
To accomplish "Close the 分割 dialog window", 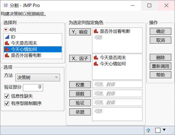I will click(166, 5).
